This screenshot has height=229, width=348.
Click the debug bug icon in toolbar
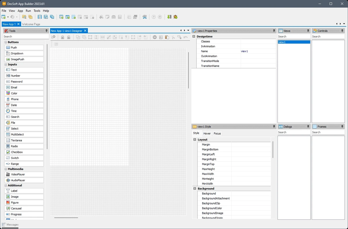pyautogui.click(x=175, y=17)
